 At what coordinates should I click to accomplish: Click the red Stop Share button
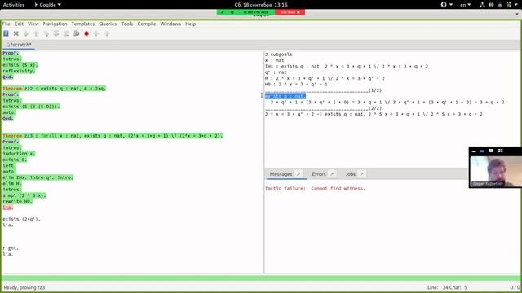coord(290,12)
